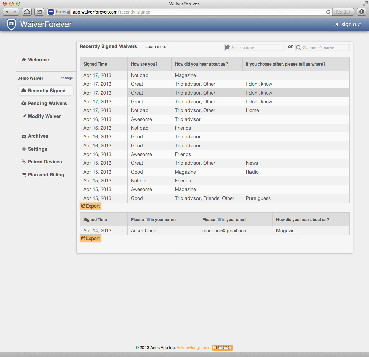The height and width of the screenshot is (357, 369).
Task: Go back with the browser back arrow
Action: click(7, 12)
